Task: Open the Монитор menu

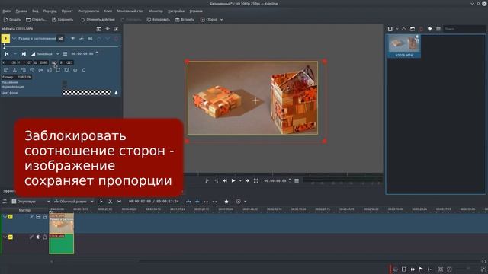Action: pyautogui.click(x=156, y=11)
